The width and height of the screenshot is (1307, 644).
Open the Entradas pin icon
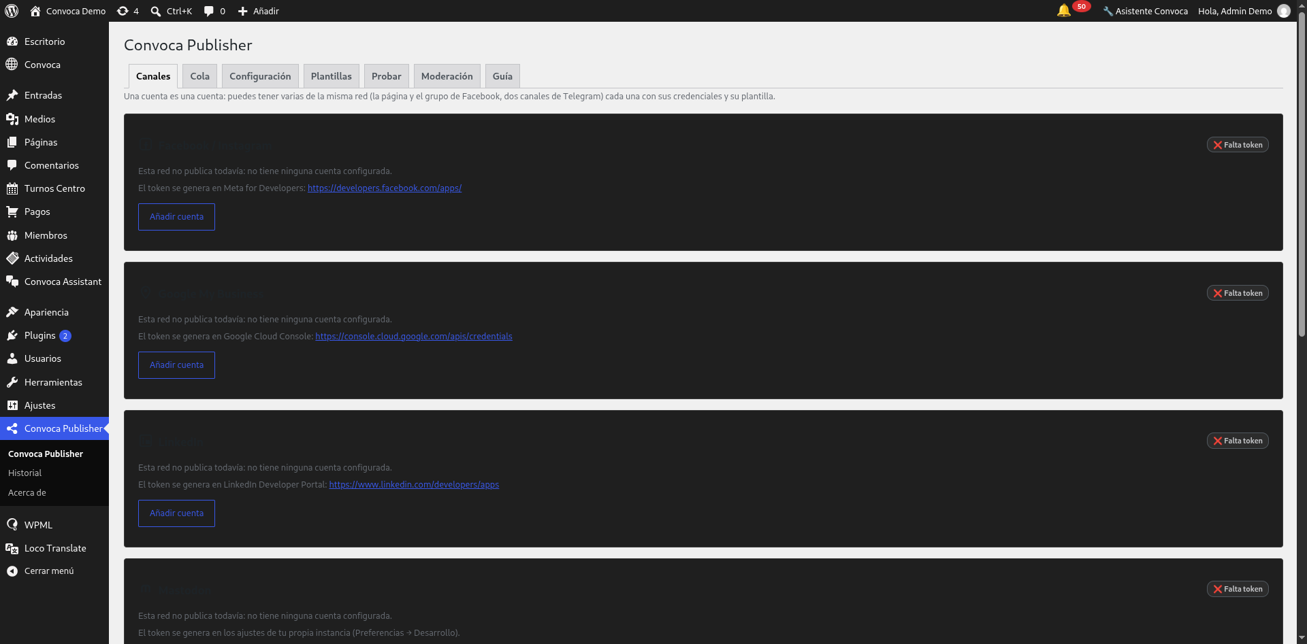(12, 95)
